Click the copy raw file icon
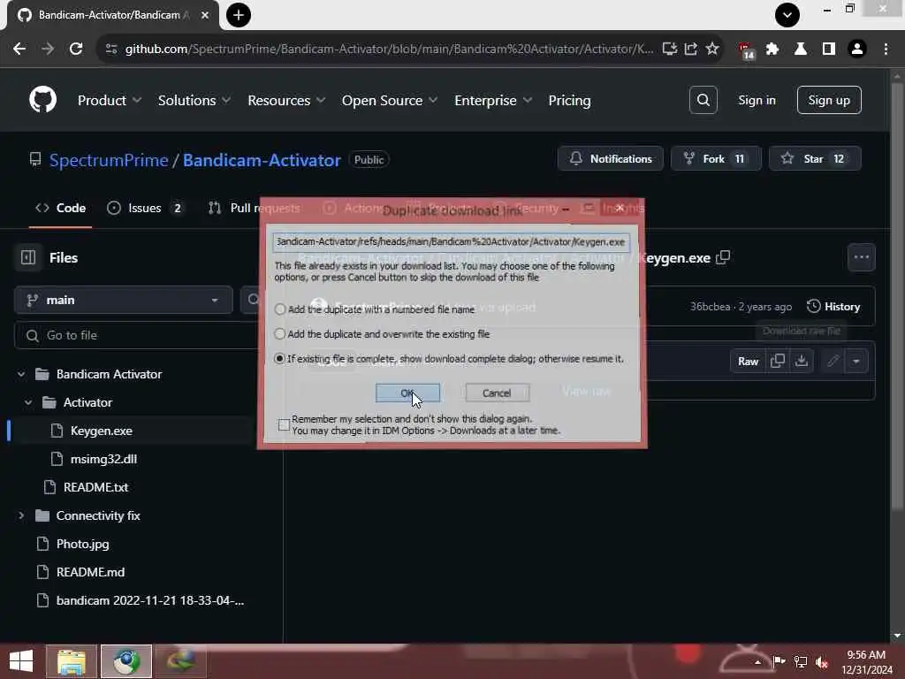The image size is (905, 679). coord(778,361)
